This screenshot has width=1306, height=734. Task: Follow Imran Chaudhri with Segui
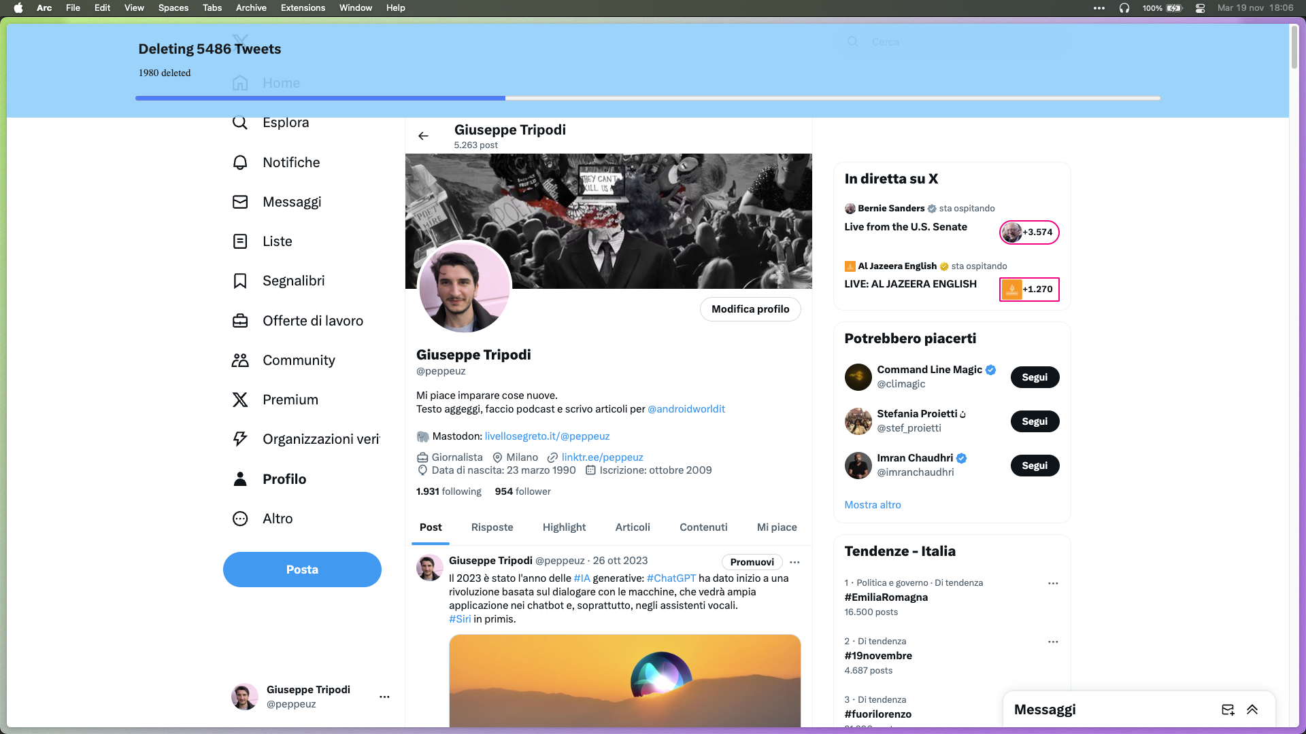pyautogui.click(x=1035, y=466)
